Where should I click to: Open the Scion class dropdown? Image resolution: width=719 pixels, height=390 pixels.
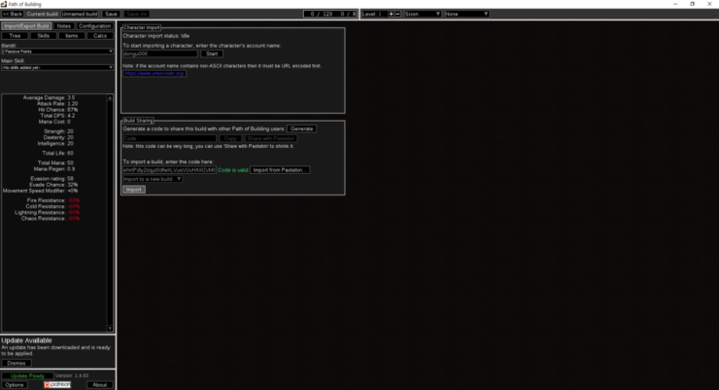coord(423,14)
